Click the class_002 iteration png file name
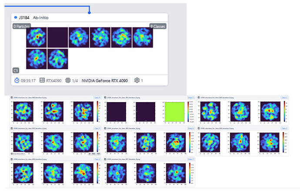 pyautogui.click(x=217, y=98)
